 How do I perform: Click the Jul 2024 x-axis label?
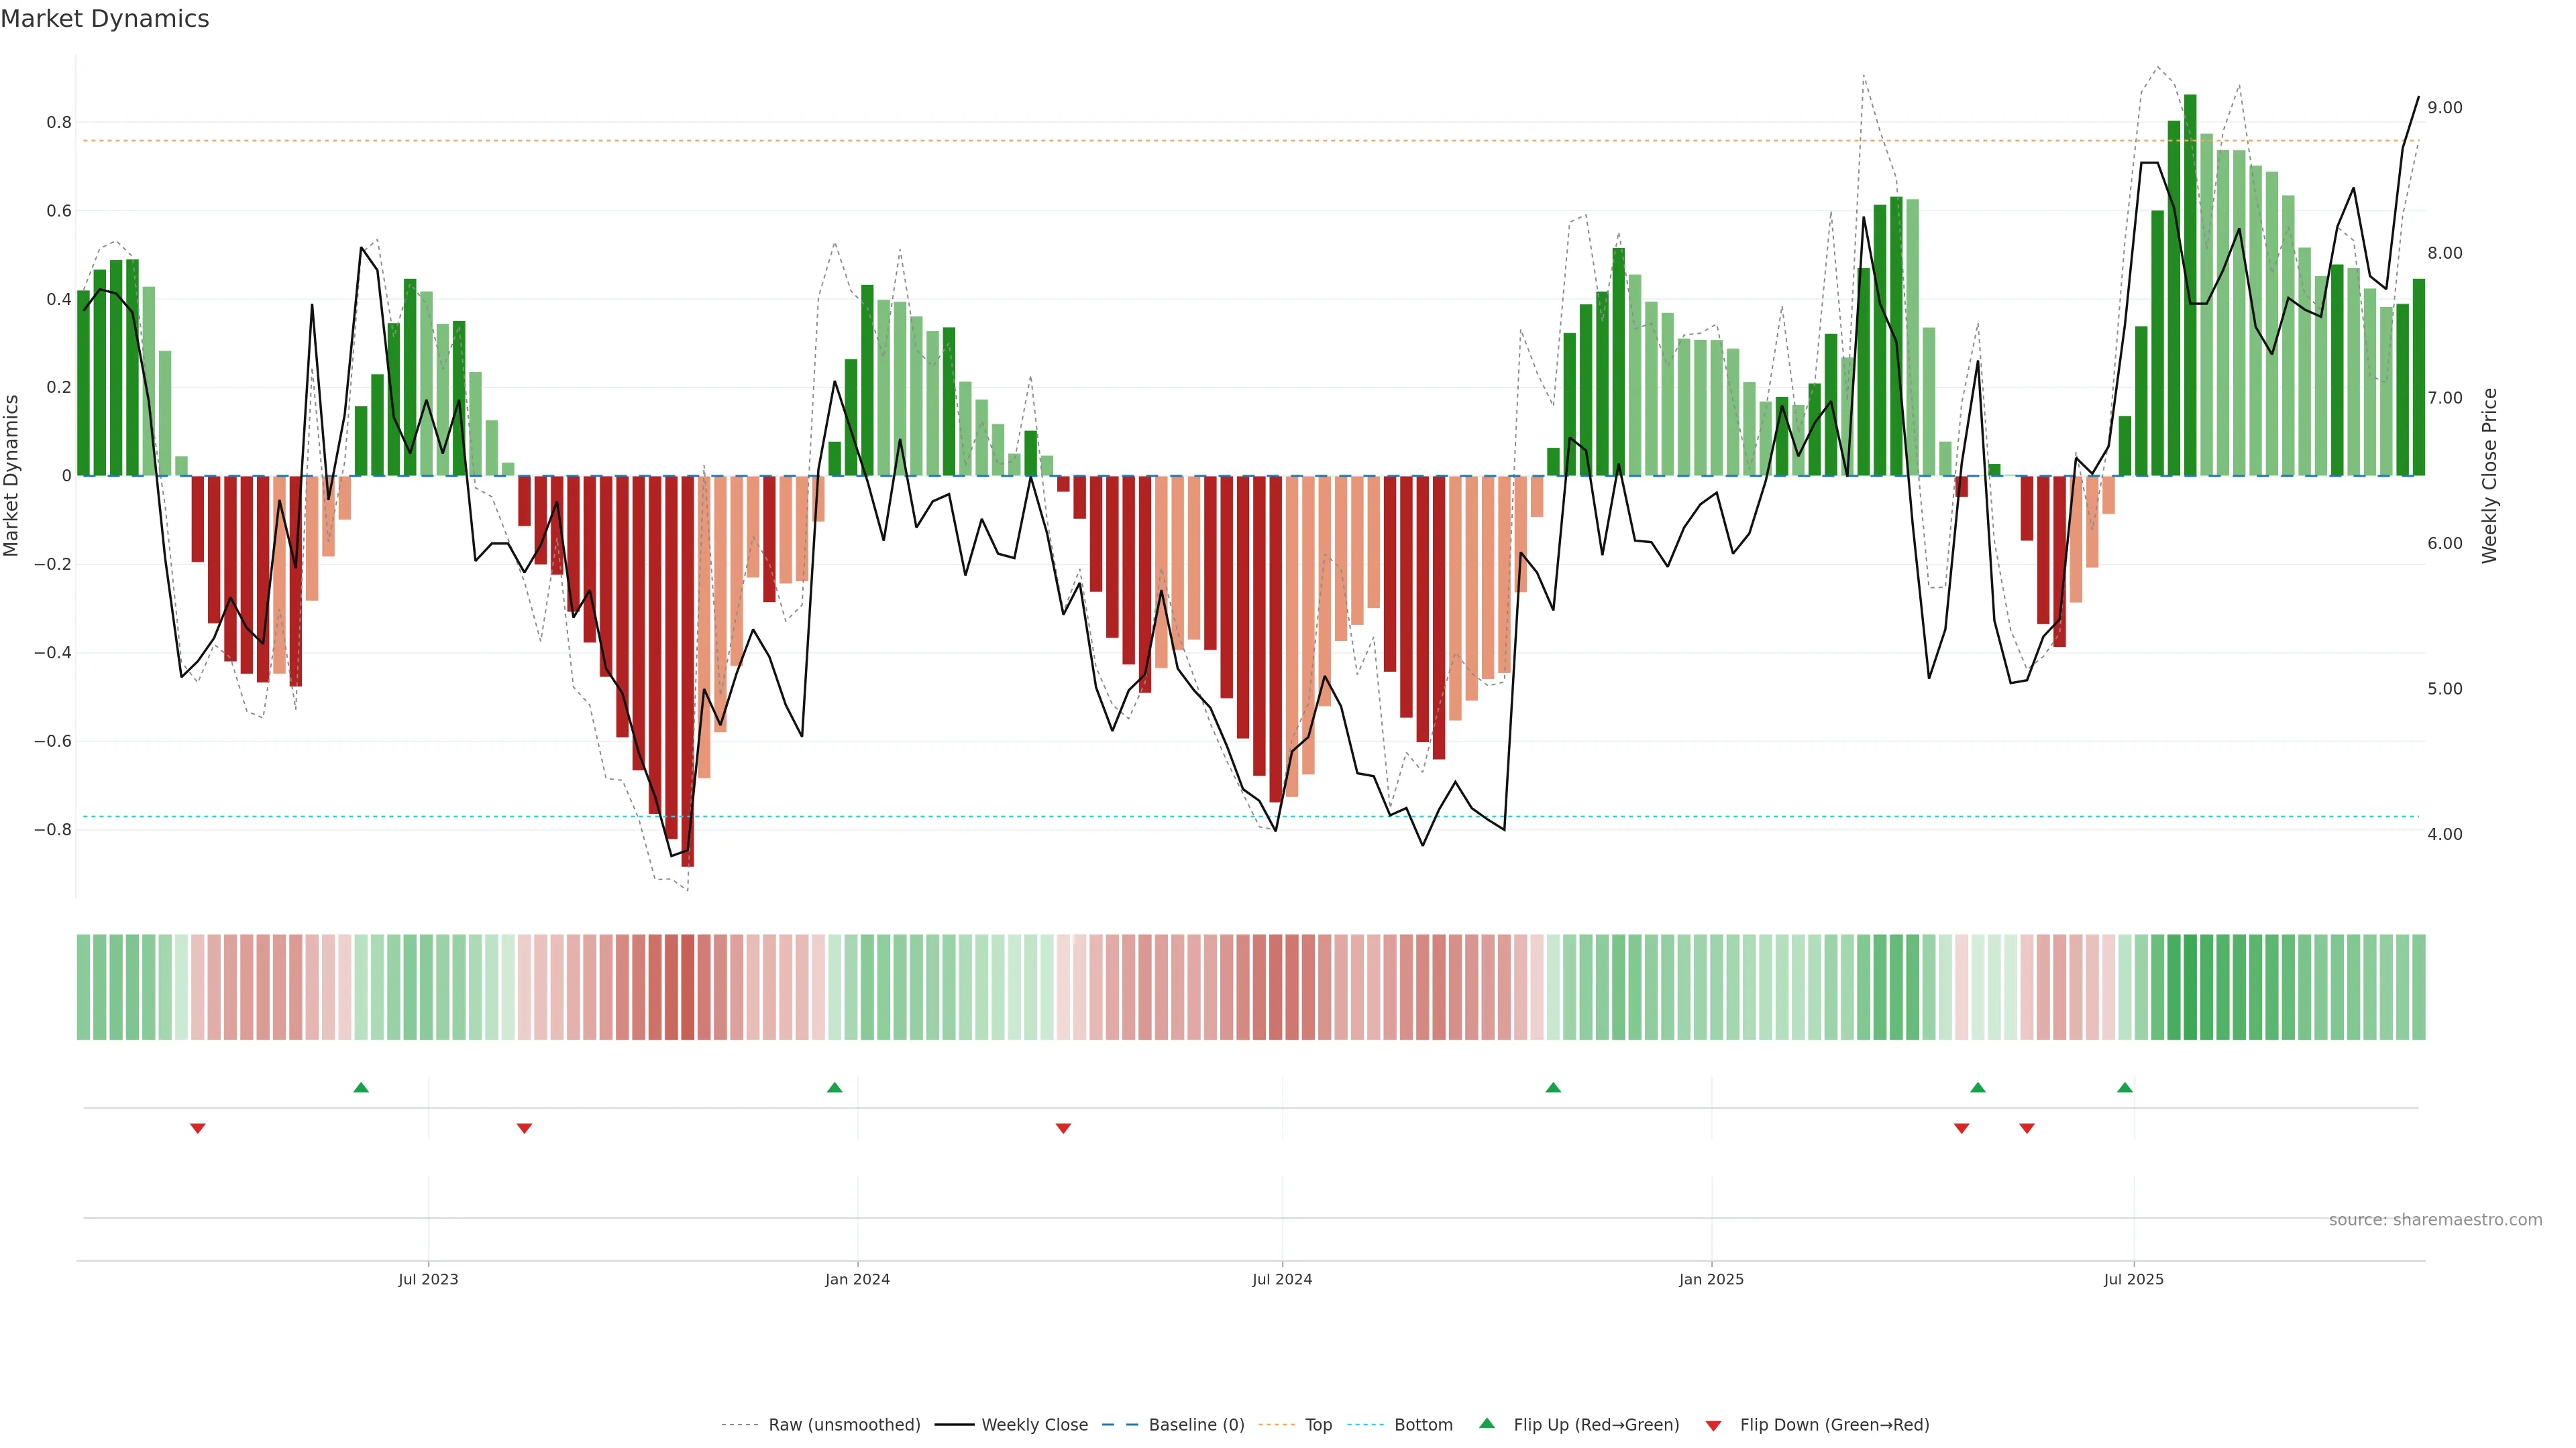pyautogui.click(x=1282, y=1279)
